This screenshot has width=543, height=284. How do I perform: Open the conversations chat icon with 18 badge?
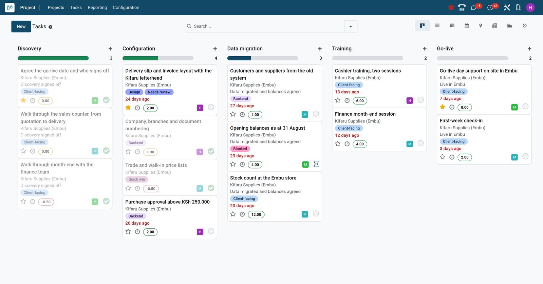pos(473,7)
